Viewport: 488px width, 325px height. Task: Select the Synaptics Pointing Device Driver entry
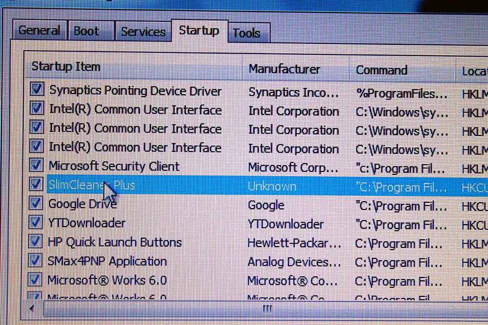pyautogui.click(x=135, y=91)
